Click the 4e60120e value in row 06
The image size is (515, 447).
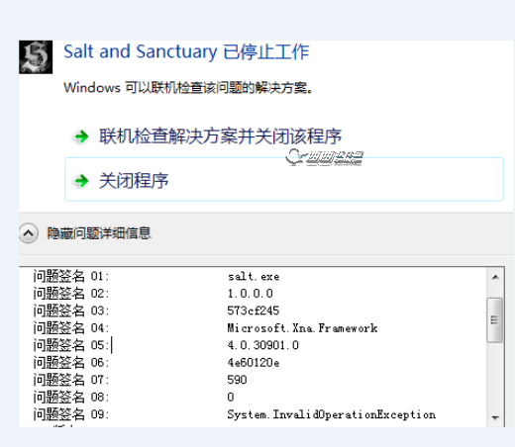[254, 363]
